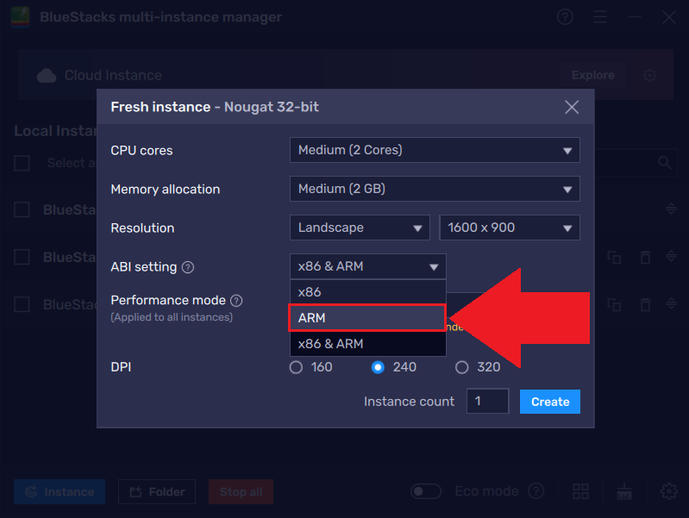689x518 pixels.
Task: Select the 240 DPI radio button
Action: point(378,367)
